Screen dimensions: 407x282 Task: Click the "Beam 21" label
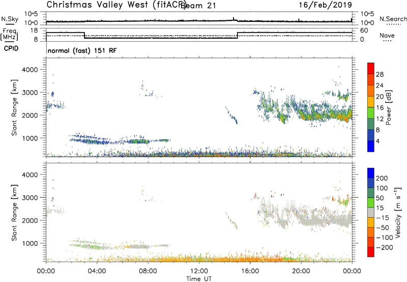198,6
